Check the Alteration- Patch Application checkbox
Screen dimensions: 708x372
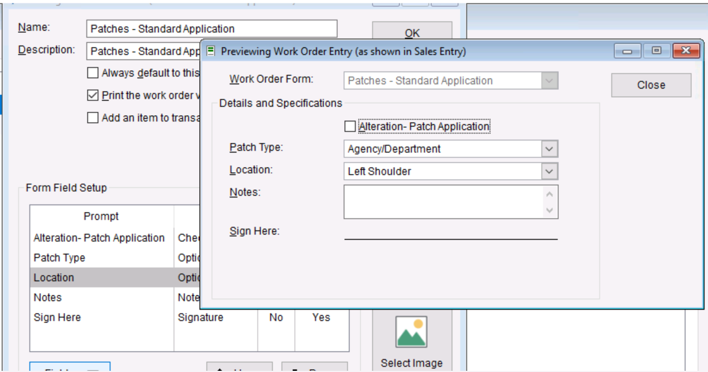(x=349, y=127)
